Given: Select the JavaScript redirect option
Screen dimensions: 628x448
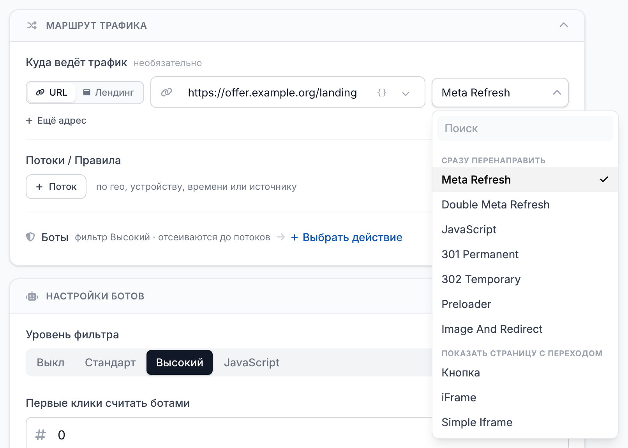Looking at the screenshot, I should (525, 229).
